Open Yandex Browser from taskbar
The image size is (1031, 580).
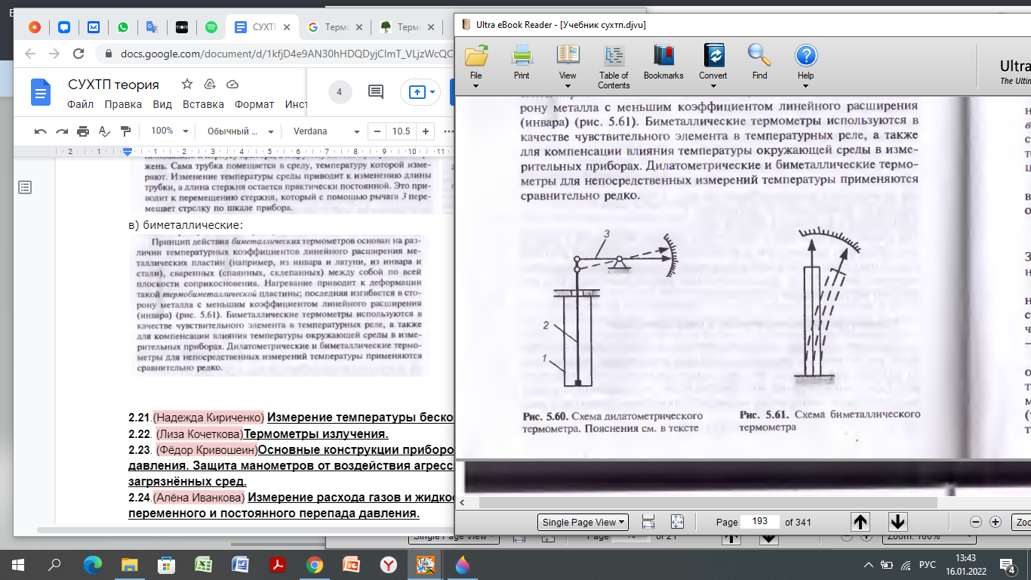(388, 564)
